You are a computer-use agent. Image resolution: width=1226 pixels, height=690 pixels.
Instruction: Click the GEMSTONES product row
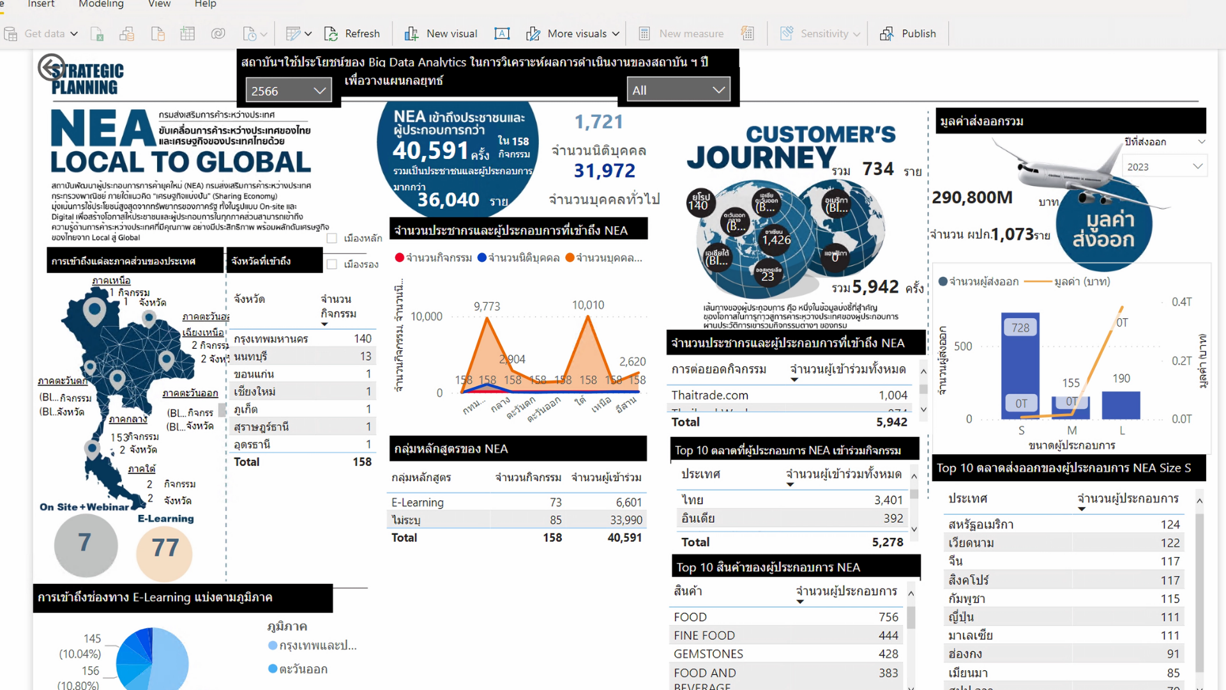coord(785,654)
